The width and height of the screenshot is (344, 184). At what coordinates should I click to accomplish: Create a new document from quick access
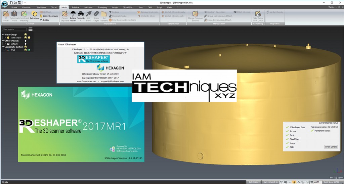[x=11, y=3]
